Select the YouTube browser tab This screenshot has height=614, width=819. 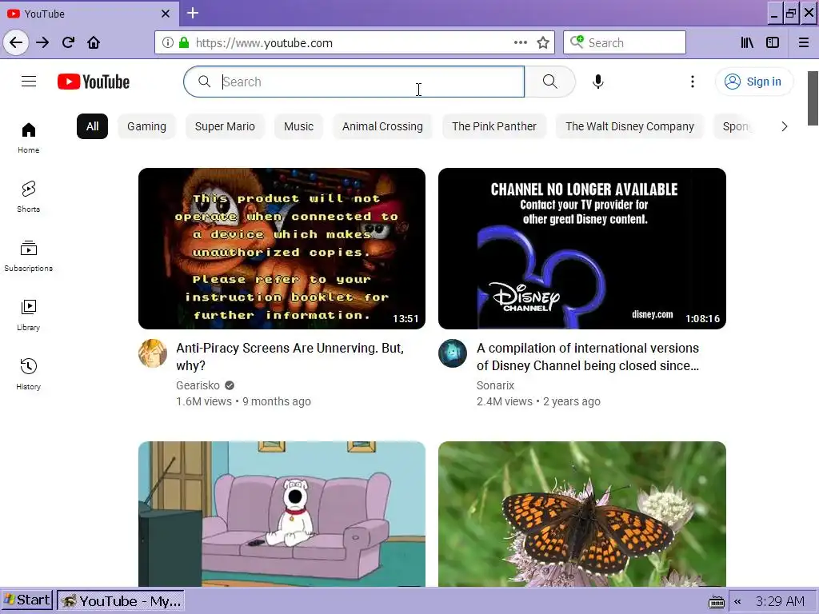coord(89,14)
